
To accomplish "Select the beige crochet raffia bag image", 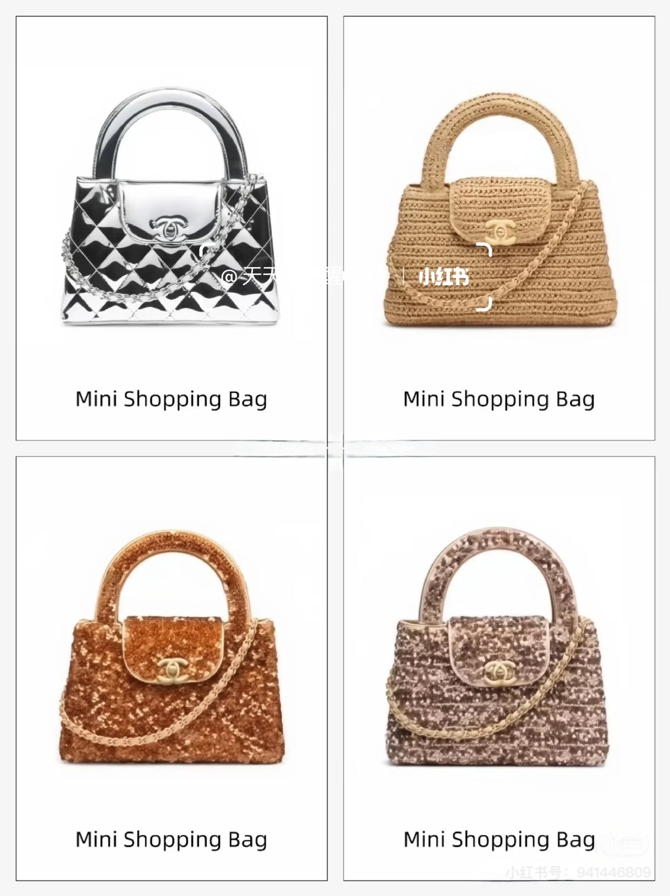I will (500, 209).
